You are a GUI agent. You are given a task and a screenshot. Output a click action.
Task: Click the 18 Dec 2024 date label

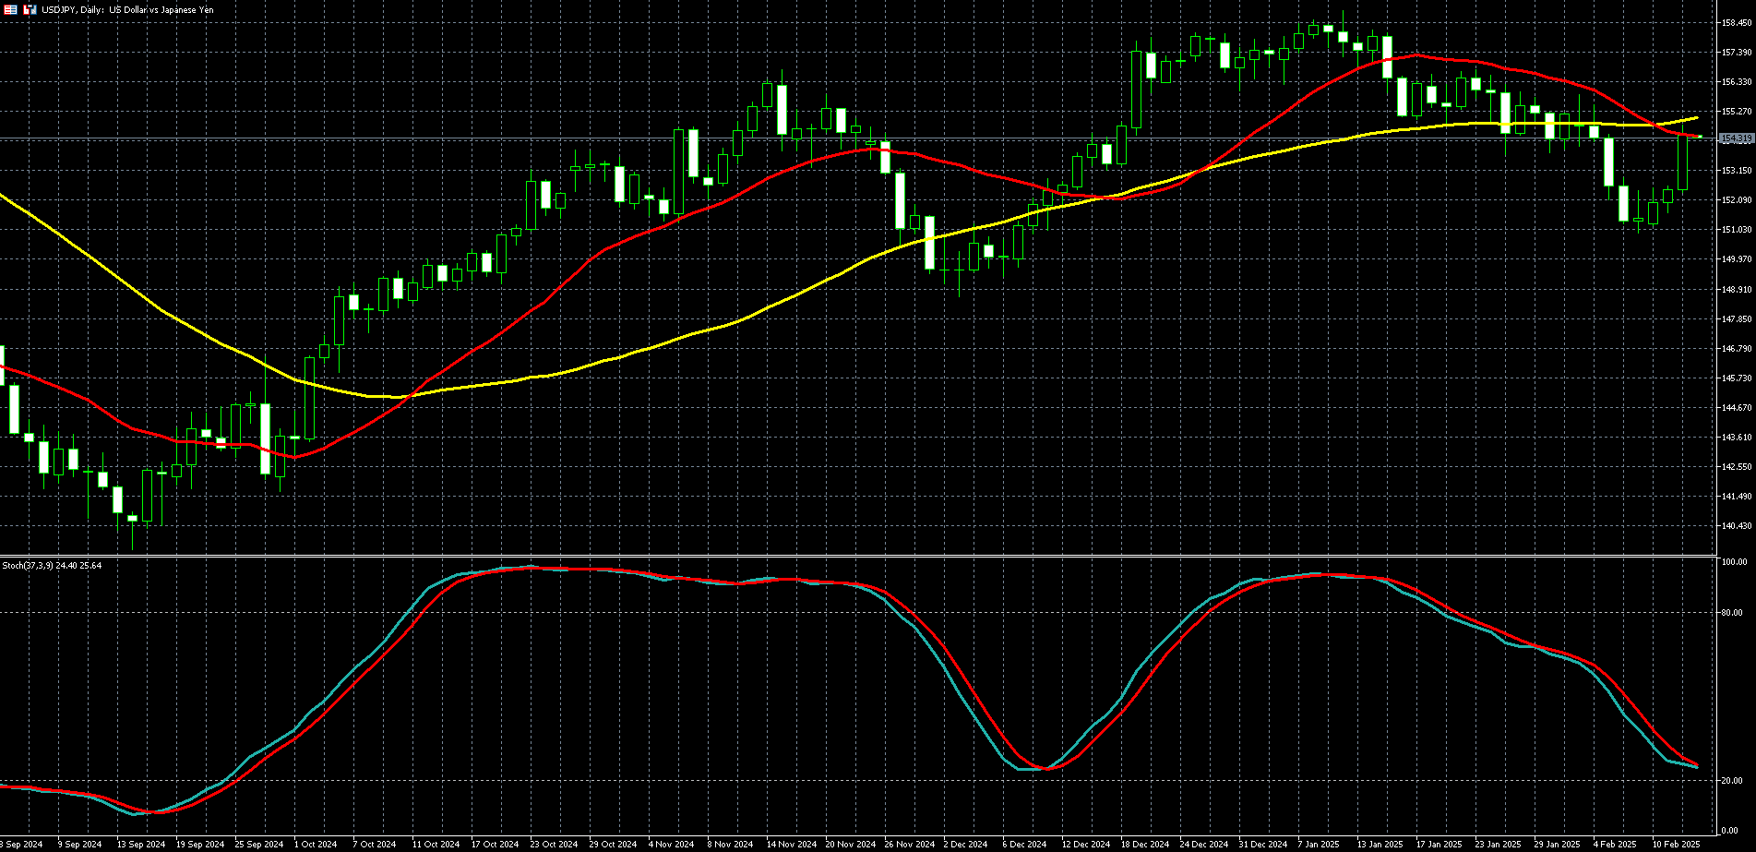[x=1144, y=844]
